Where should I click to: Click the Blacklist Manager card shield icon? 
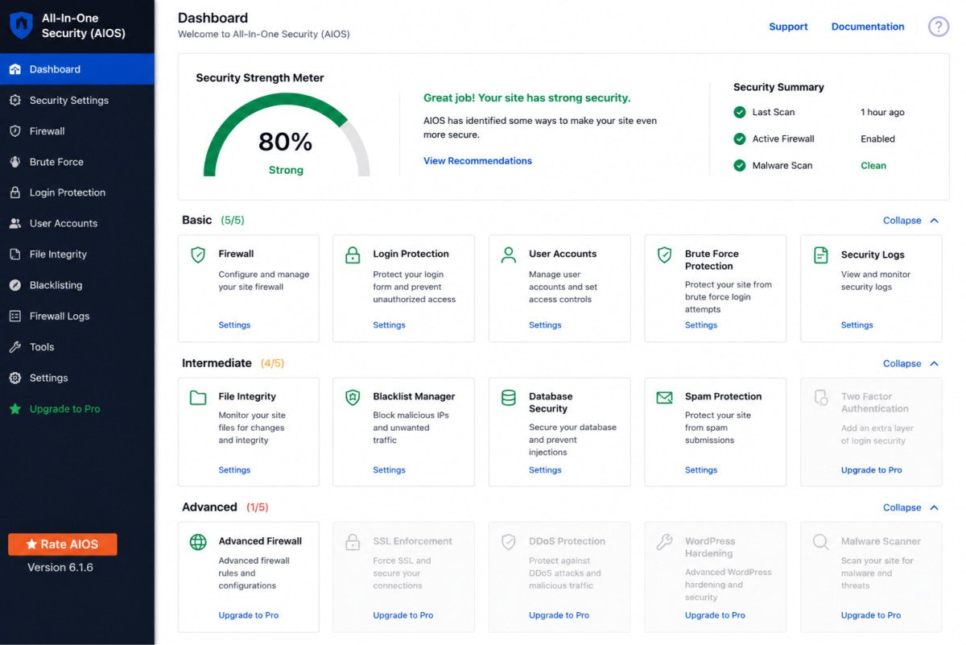[x=353, y=398]
